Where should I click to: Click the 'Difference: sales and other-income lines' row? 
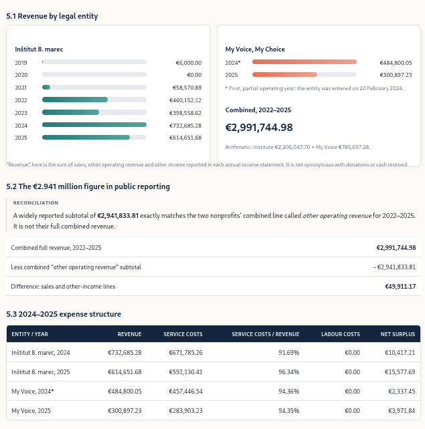click(214, 286)
